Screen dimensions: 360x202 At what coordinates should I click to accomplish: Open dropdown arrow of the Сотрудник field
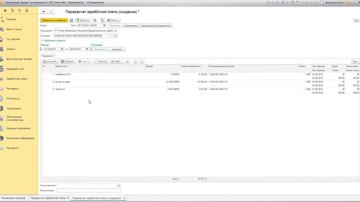click(111, 36)
